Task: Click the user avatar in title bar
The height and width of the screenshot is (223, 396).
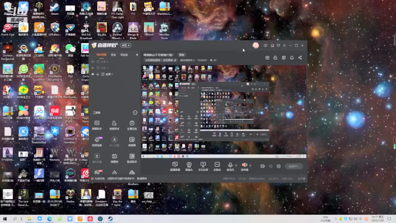Action: click(255, 46)
